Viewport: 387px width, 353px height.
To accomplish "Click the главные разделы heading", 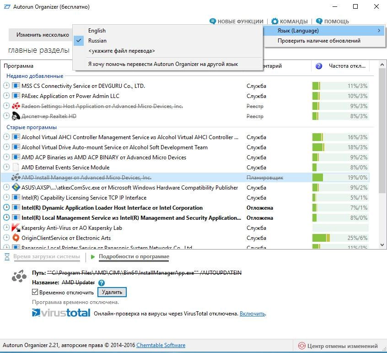I will coord(39,50).
